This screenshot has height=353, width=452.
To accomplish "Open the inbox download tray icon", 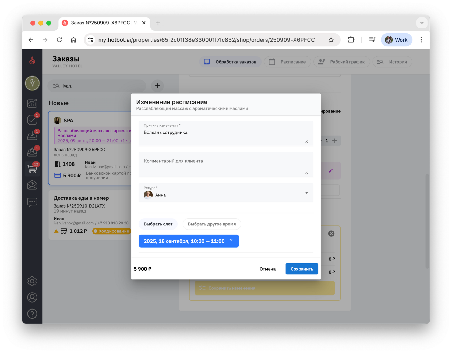I will point(32,136).
